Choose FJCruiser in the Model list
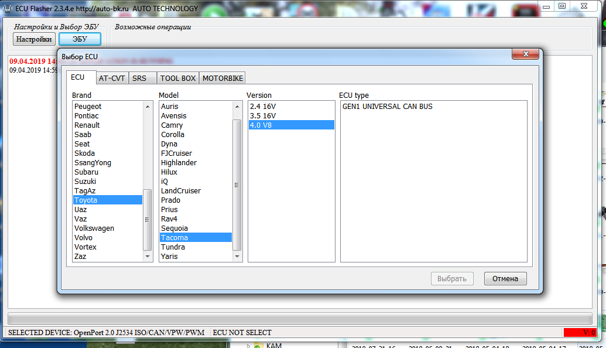 pyautogui.click(x=196, y=153)
